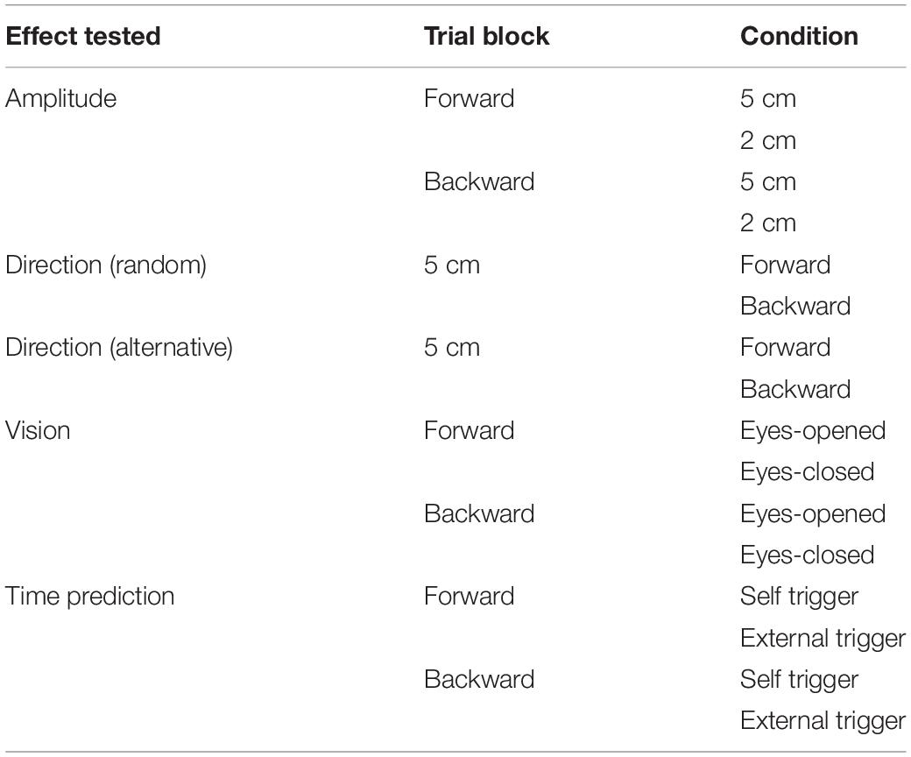This screenshot has width=911, height=757.
Task: Click Forward trial block in Amplitude row
Action: tap(469, 98)
